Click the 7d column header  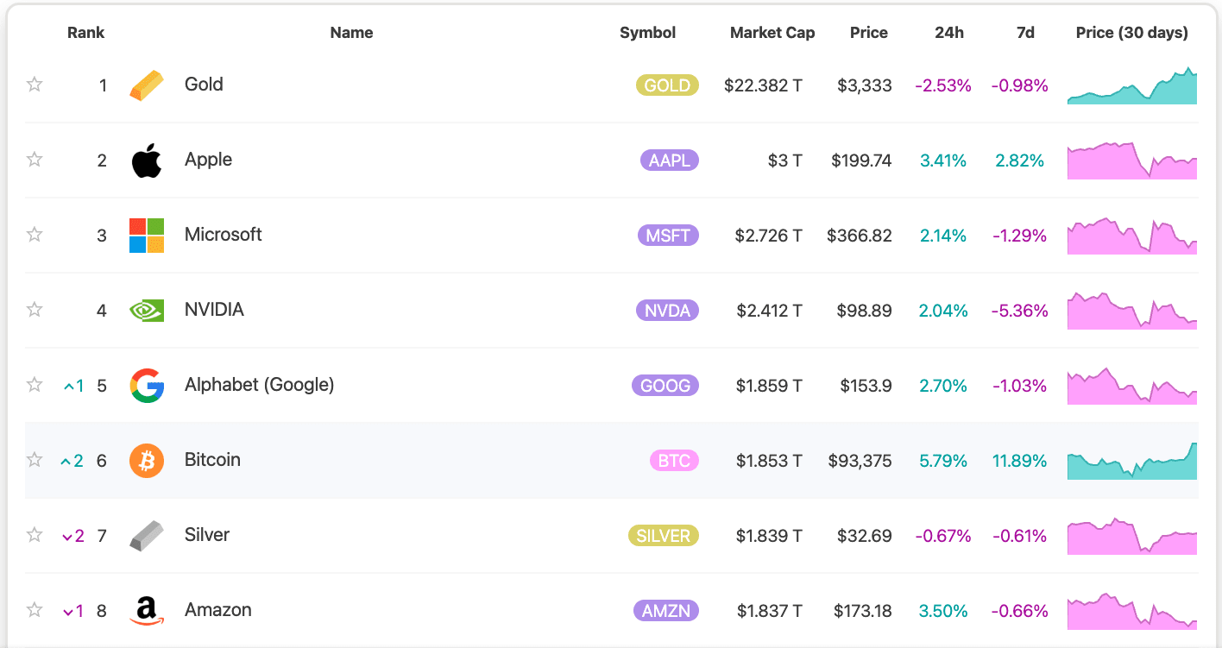1025,33
